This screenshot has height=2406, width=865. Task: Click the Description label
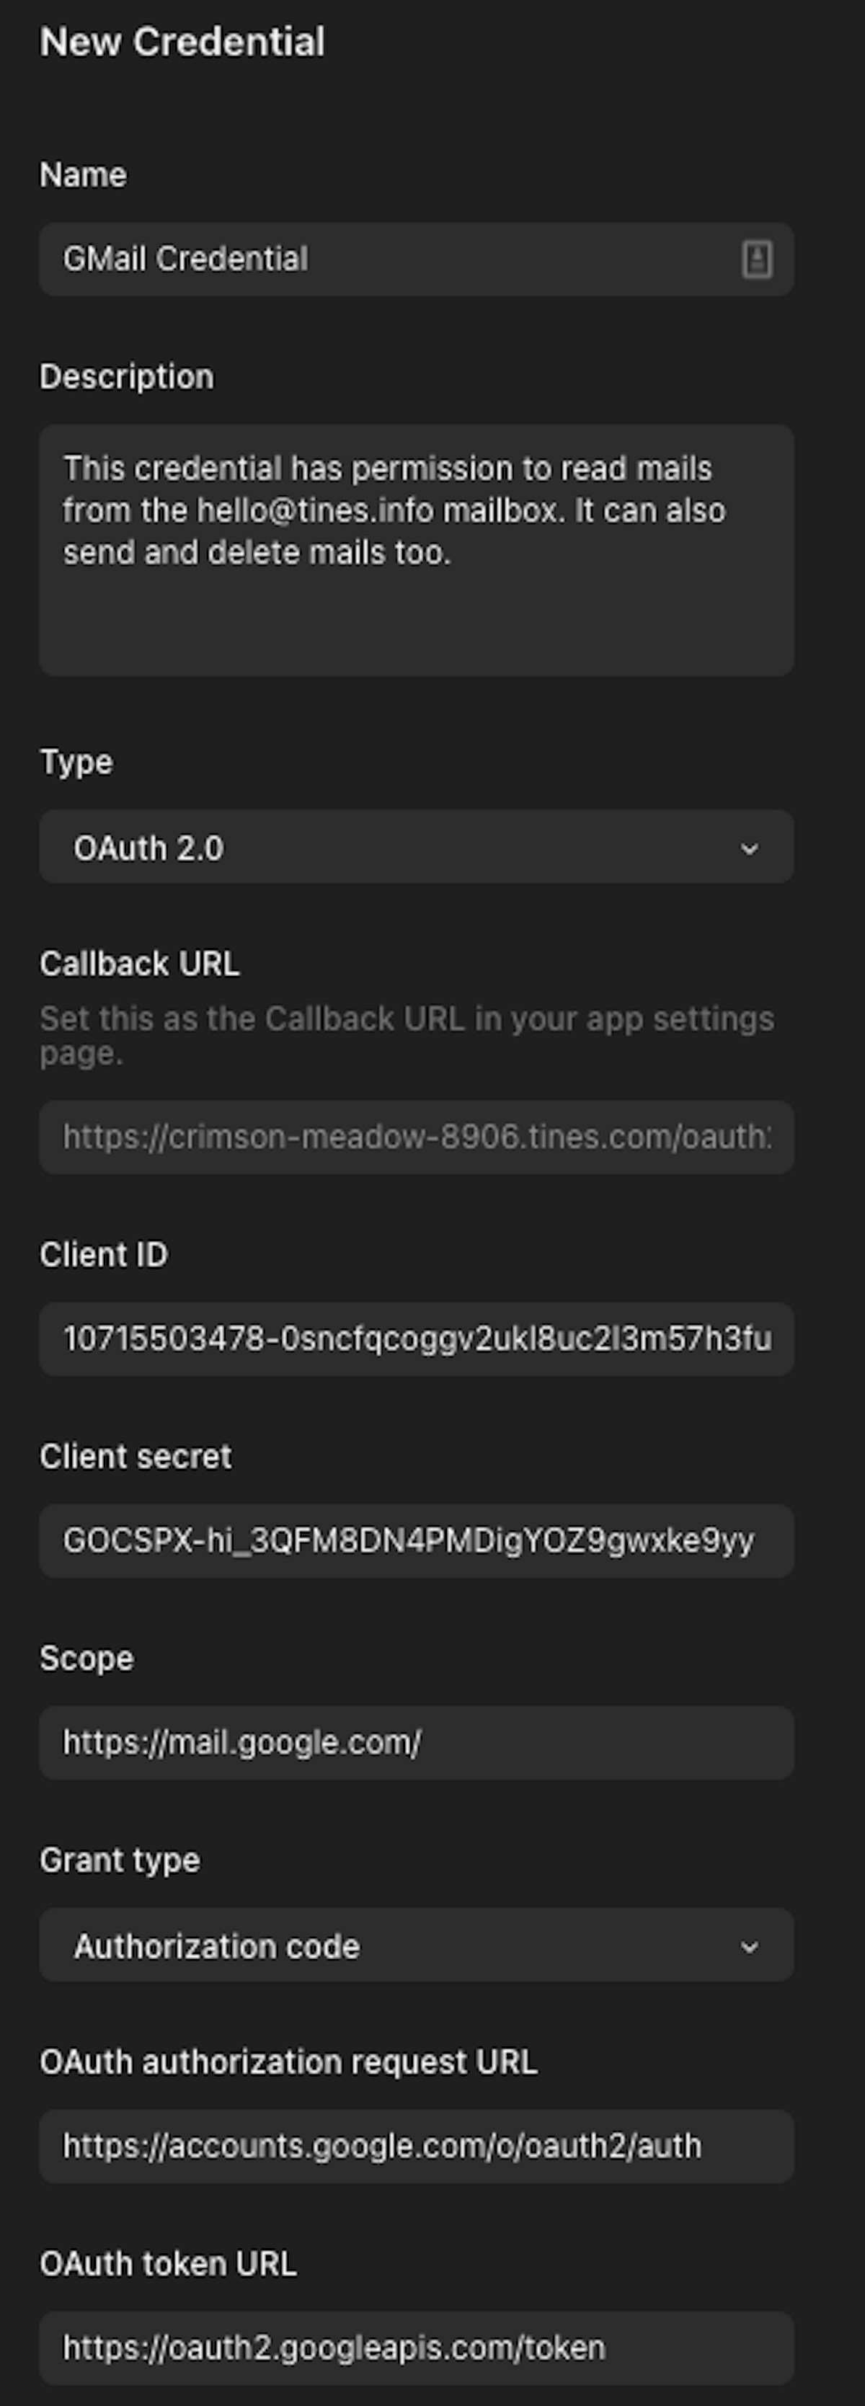coord(126,376)
